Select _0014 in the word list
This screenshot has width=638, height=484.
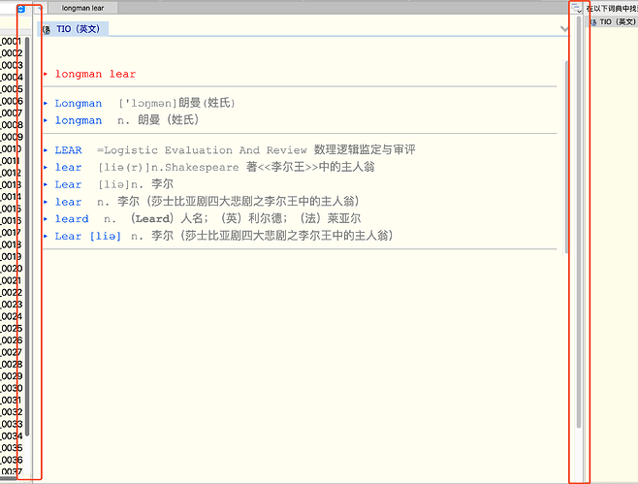pos(11,197)
